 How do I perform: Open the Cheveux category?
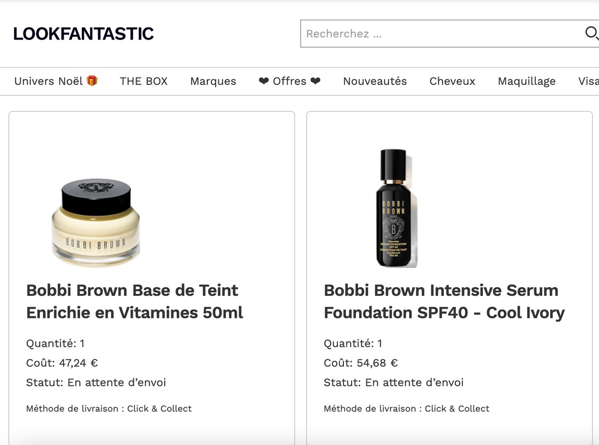click(x=453, y=81)
